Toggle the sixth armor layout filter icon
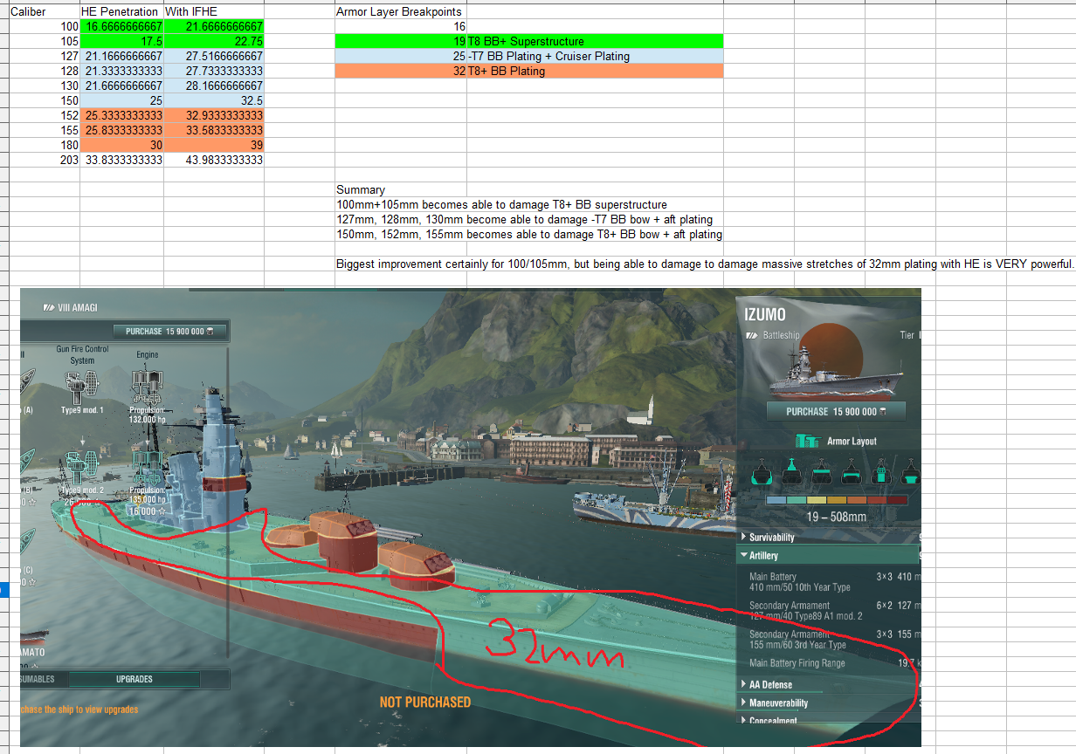Viewport: 1076px width, 754px height. point(909,474)
